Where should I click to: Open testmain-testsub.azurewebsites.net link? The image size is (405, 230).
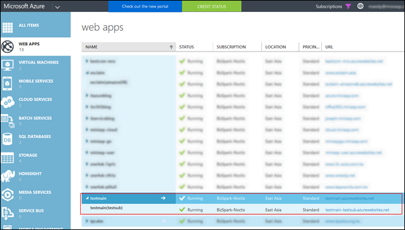(x=357, y=210)
